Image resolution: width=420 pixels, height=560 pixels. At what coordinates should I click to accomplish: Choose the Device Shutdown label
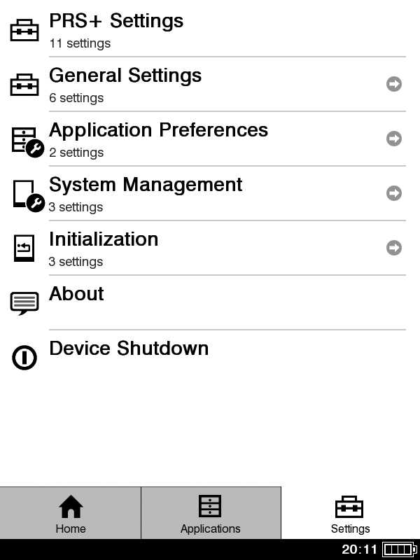coord(129,348)
